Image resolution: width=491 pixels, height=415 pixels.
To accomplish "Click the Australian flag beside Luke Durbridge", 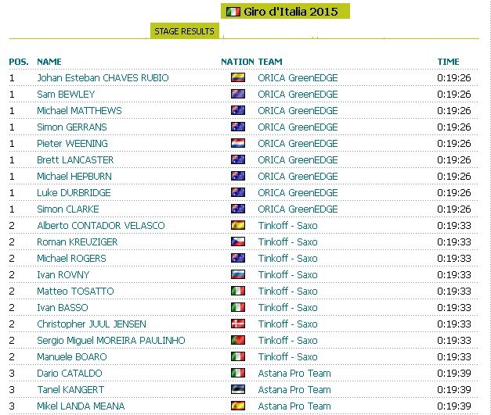I will [238, 192].
